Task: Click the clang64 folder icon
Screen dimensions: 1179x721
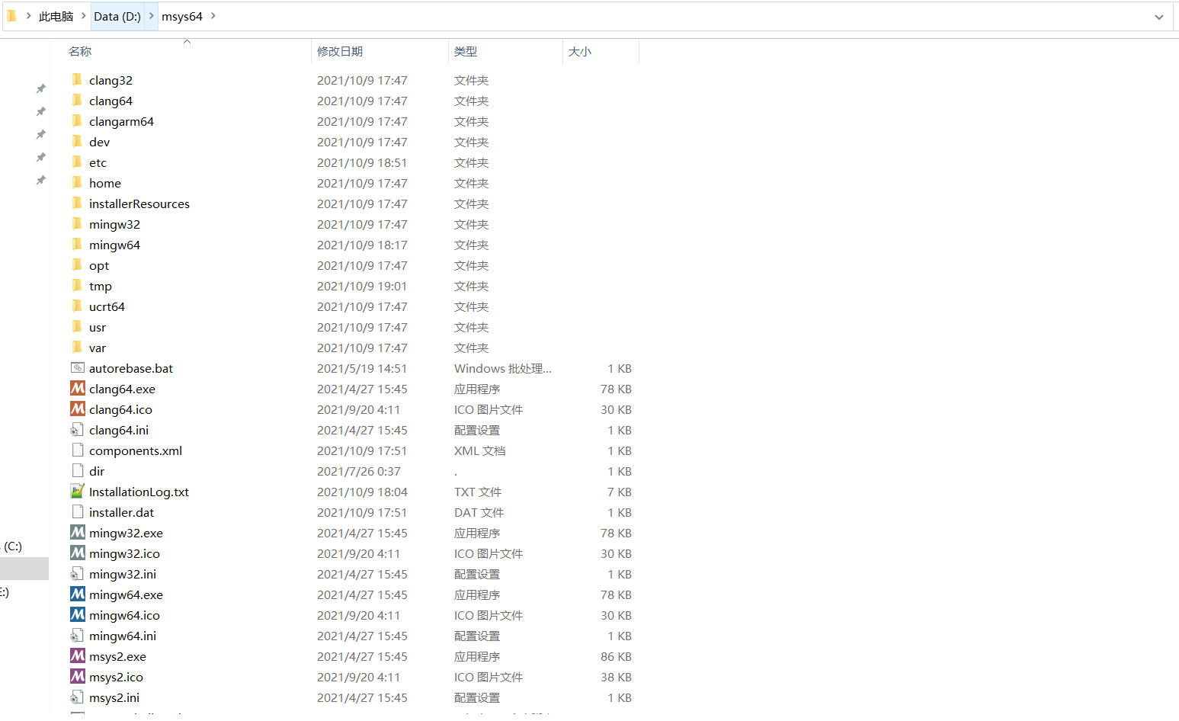Action: coord(77,101)
